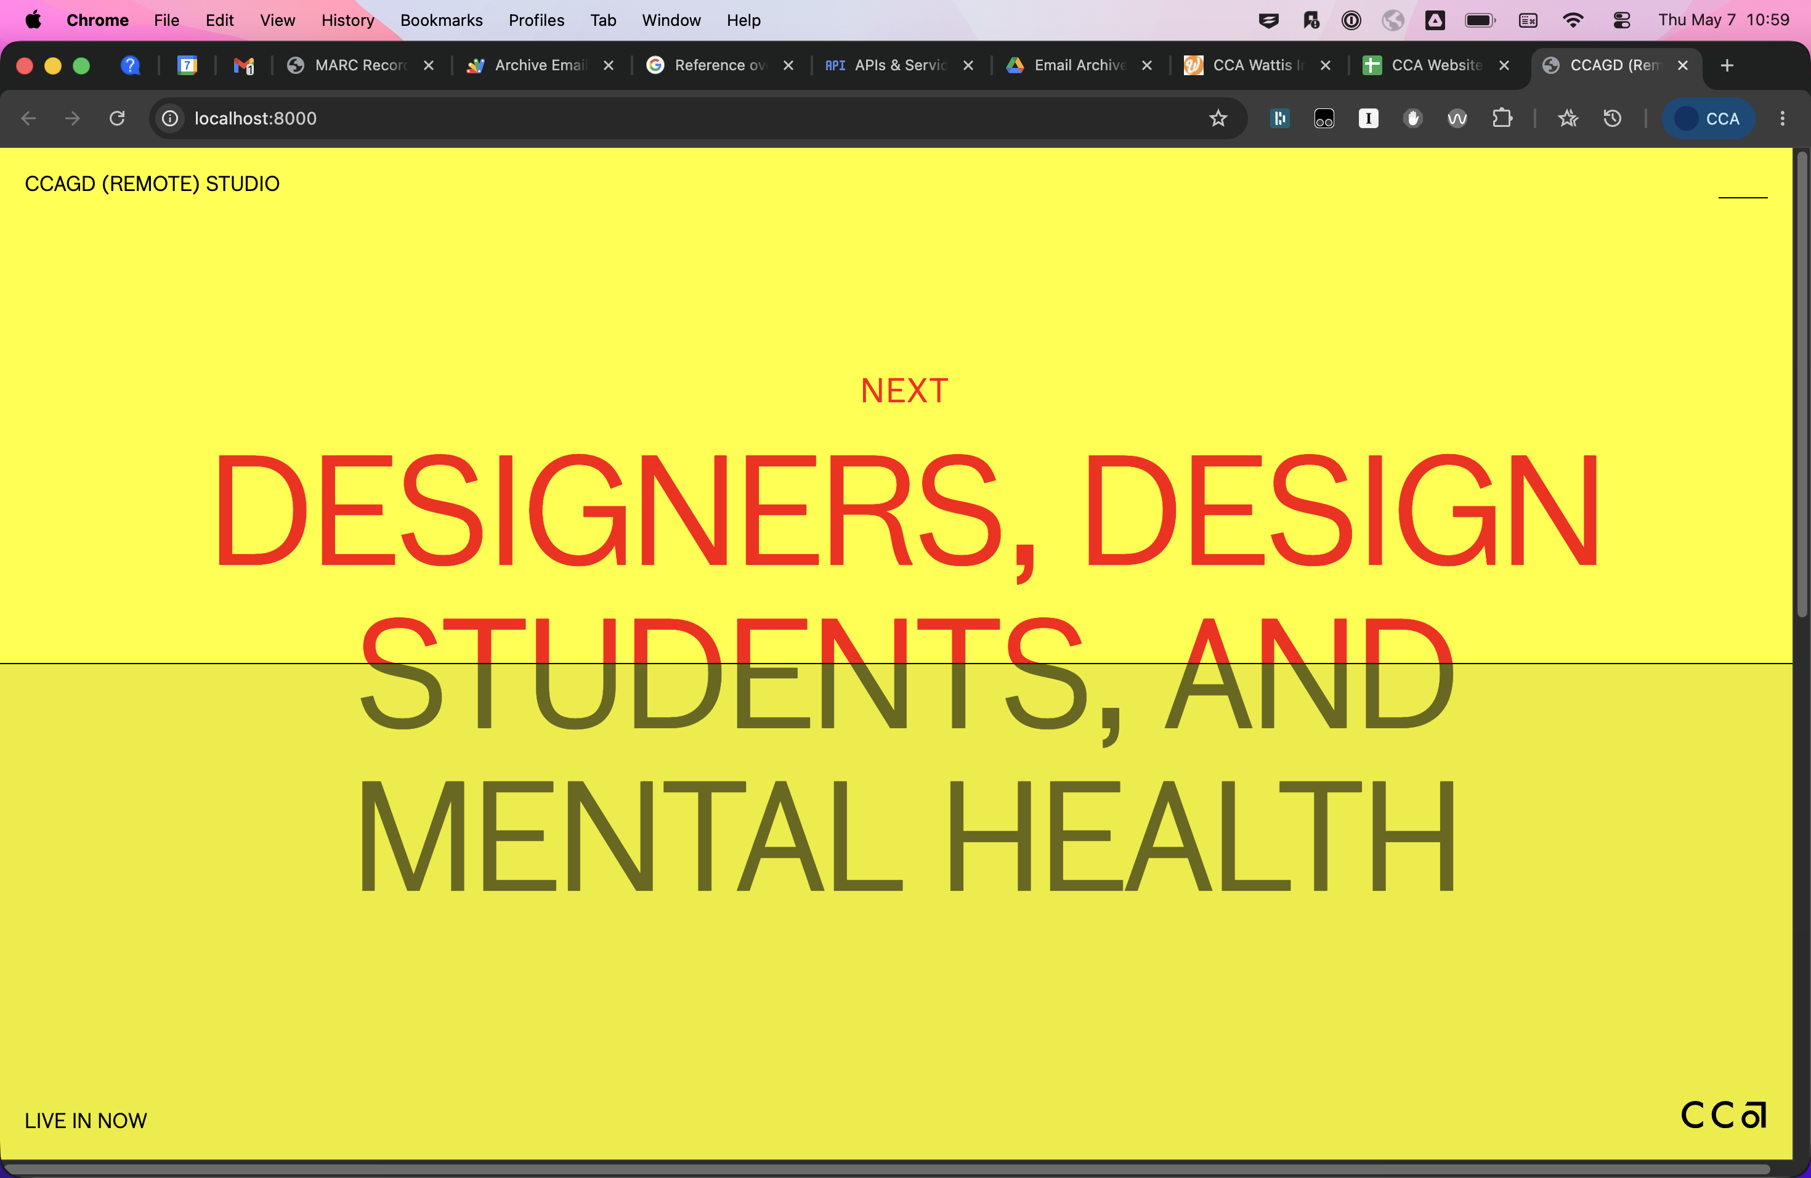Close the Reference overview tab
The width and height of the screenshot is (1811, 1178).
pyautogui.click(x=788, y=65)
